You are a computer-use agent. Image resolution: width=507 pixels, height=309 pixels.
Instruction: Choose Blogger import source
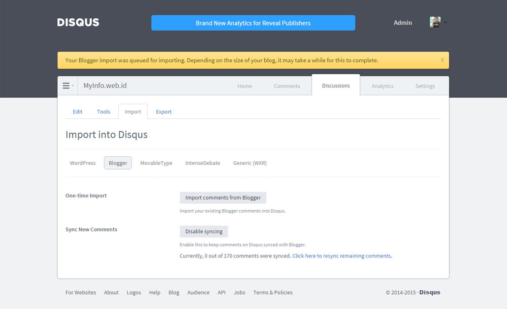tap(118, 163)
